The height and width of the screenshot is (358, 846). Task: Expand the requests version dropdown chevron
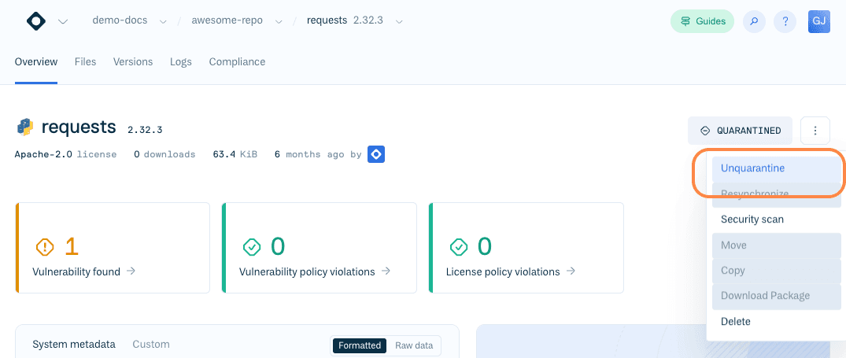point(399,21)
